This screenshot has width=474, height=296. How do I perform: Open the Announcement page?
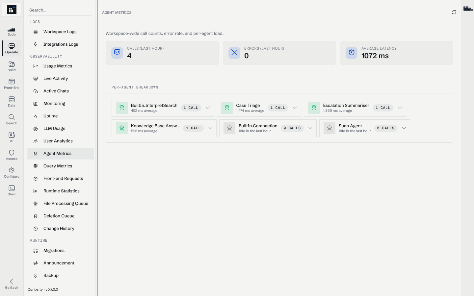click(61, 263)
